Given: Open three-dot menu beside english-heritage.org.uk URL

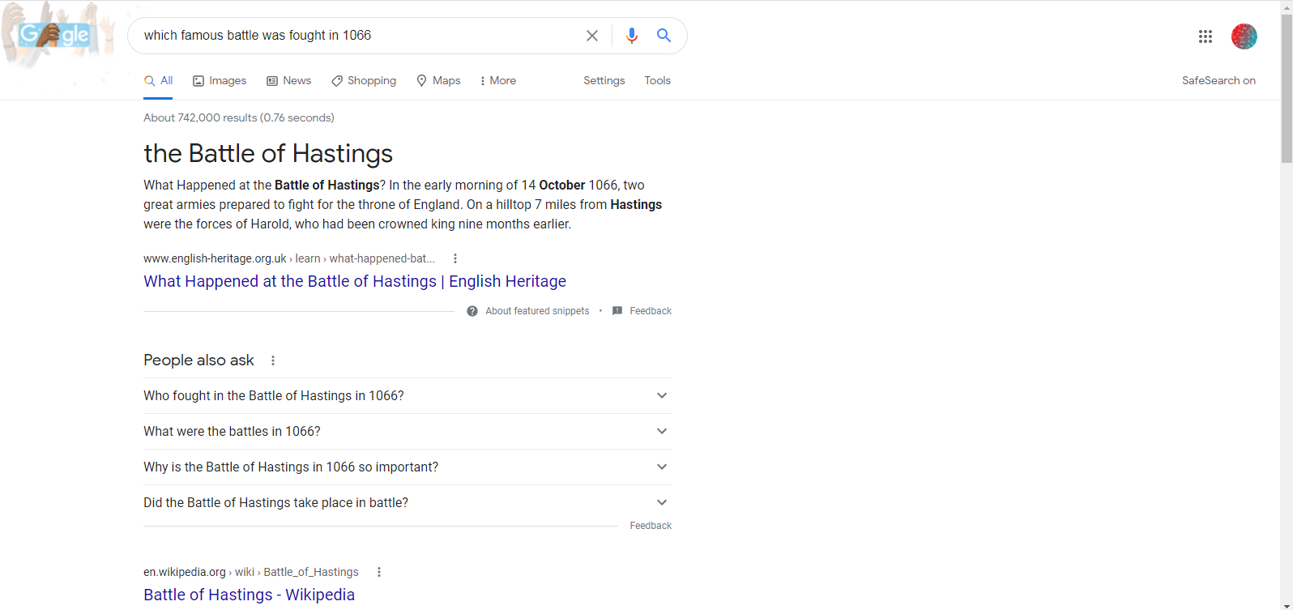Looking at the screenshot, I should click(455, 258).
